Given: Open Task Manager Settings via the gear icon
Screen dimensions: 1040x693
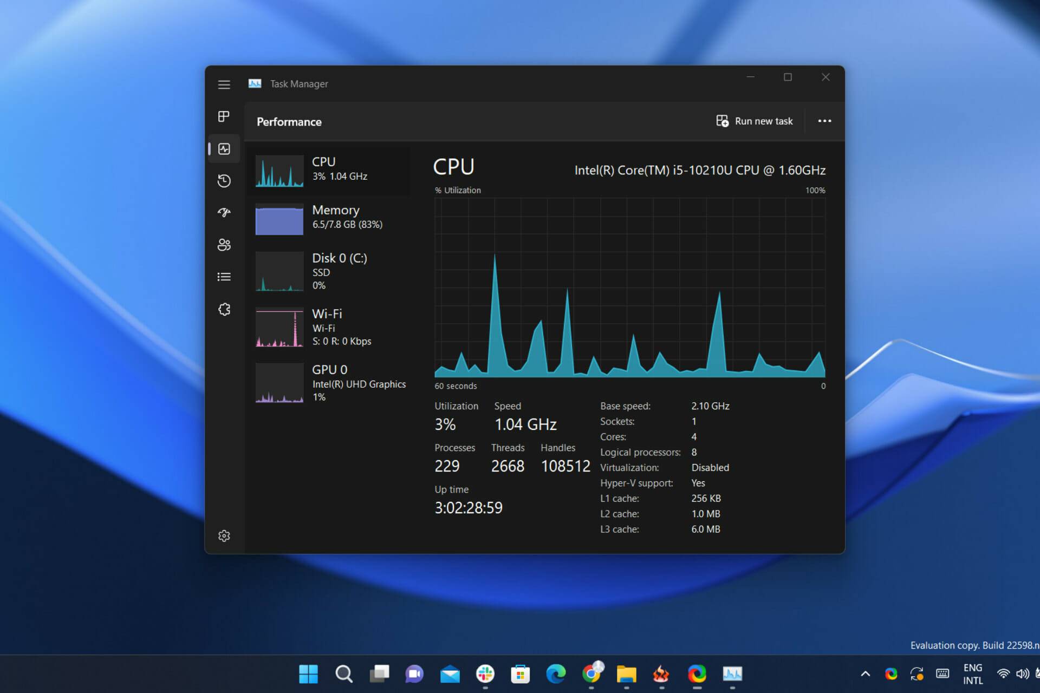Looking at the screenshot, I should coord(224,535).
